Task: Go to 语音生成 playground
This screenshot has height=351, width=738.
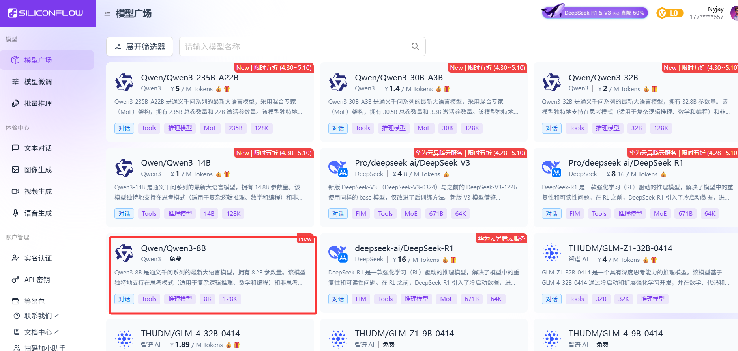Action: [47, 213]
